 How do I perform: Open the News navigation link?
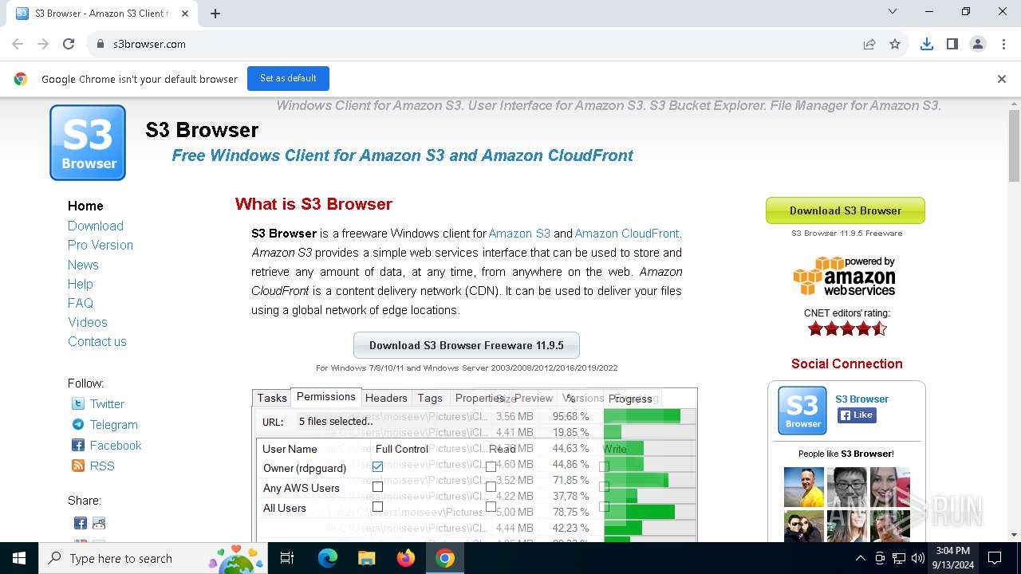pos(83,265)
